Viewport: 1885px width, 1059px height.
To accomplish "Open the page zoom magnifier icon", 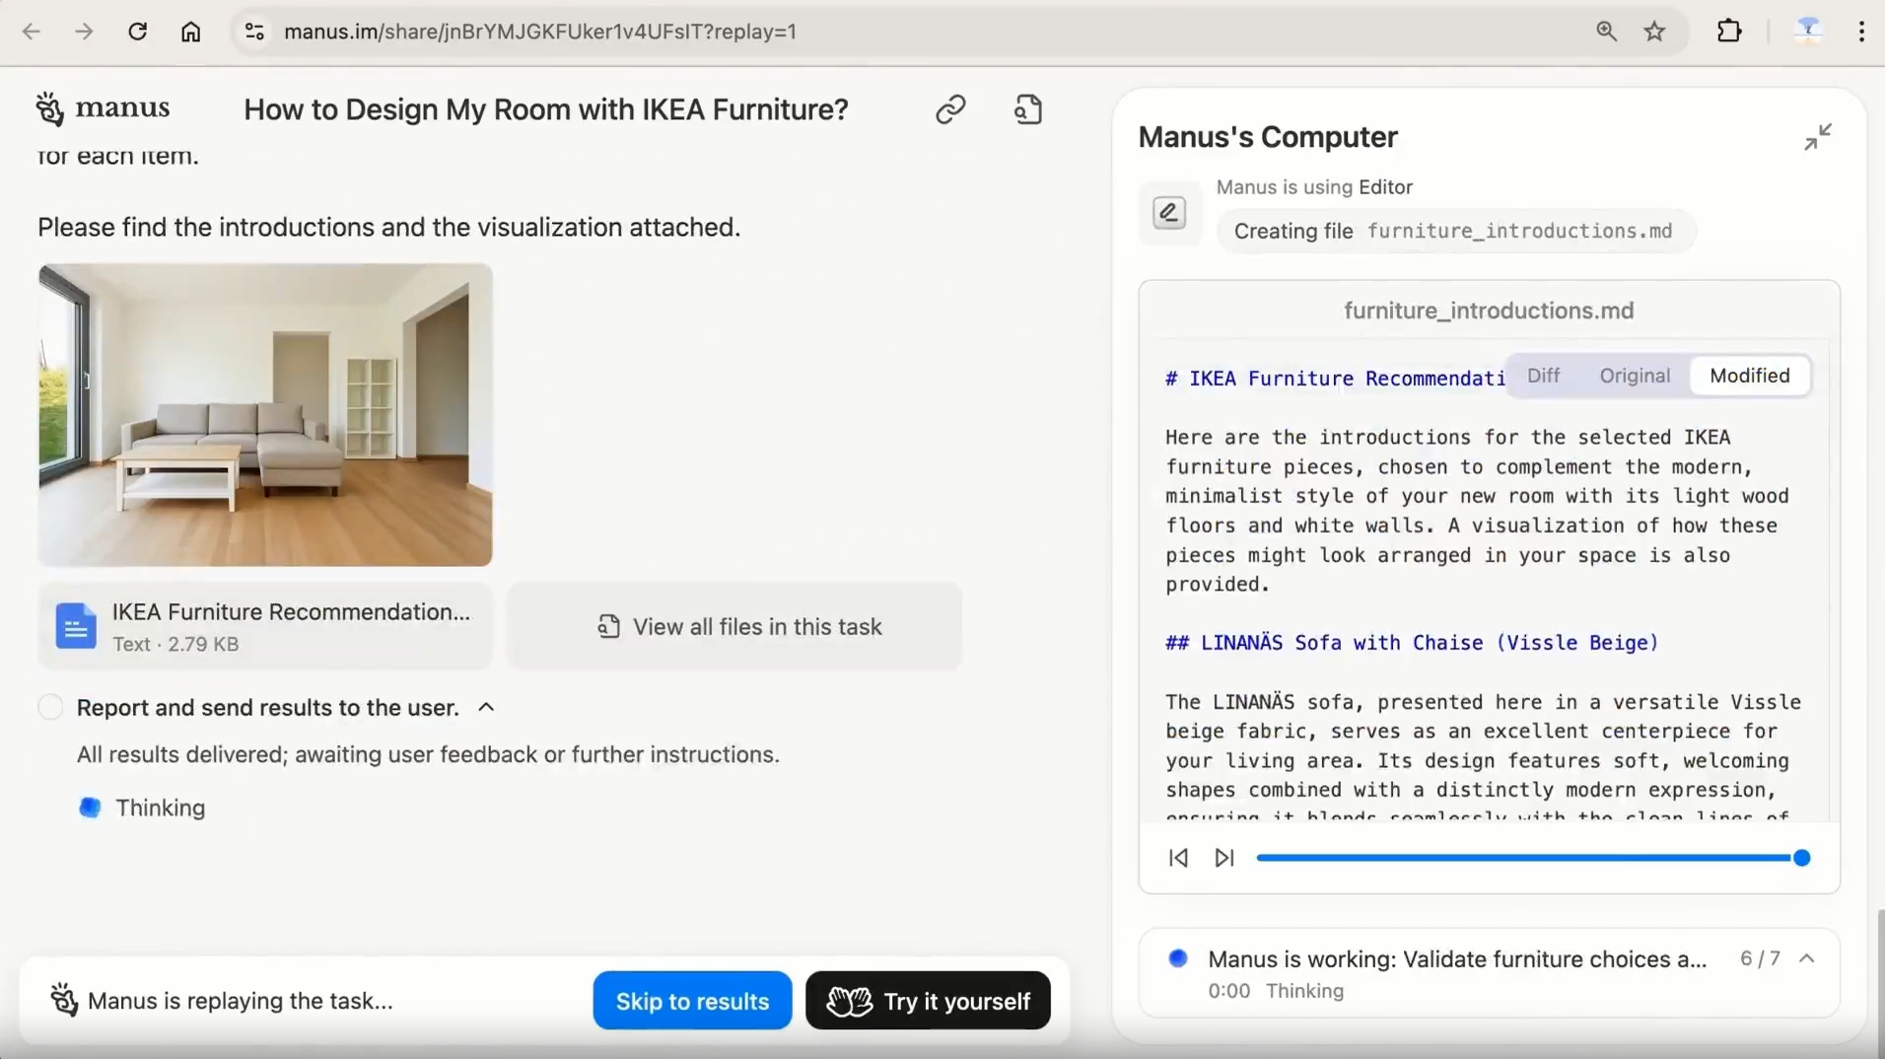I will tap(1606, 32).
